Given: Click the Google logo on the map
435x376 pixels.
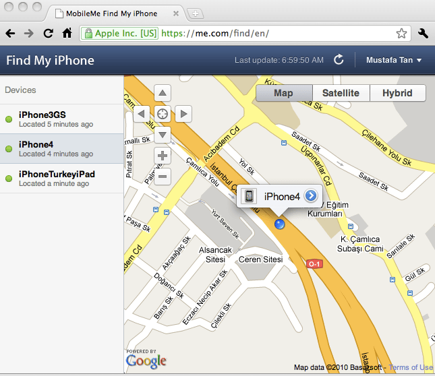Looking at the screenshot, I should tap(146, 361).
